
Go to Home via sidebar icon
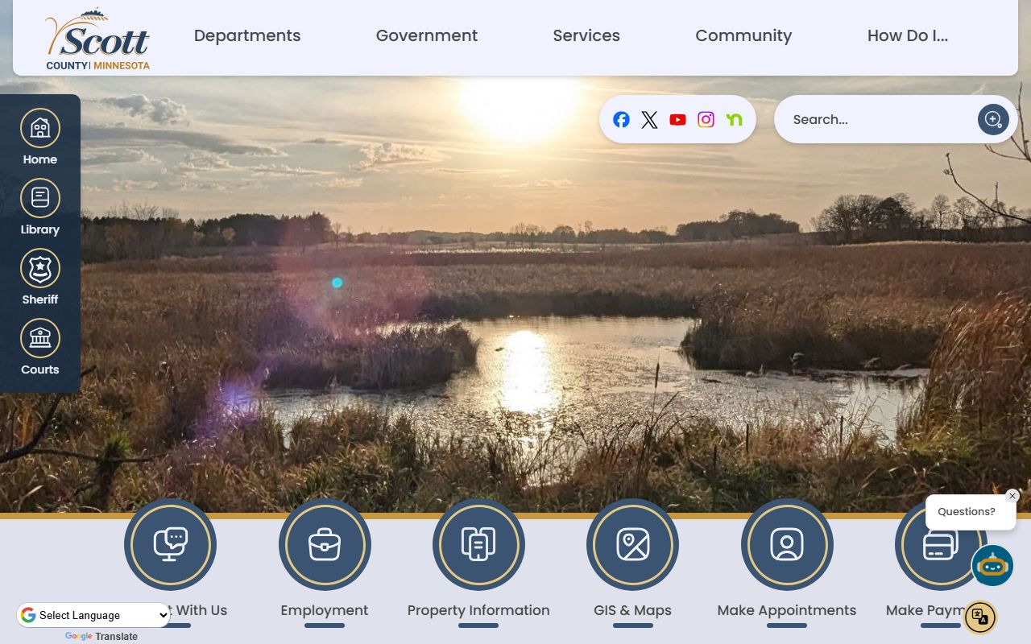[40, 128]
